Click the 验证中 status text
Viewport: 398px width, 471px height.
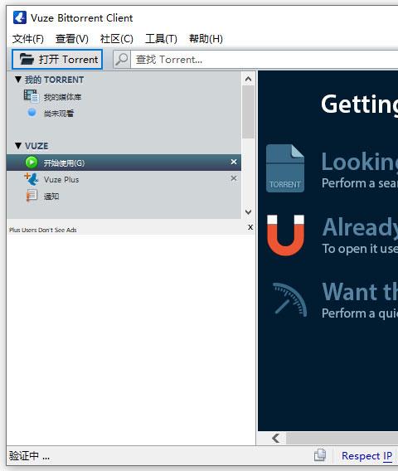click(x=29, y=456)
